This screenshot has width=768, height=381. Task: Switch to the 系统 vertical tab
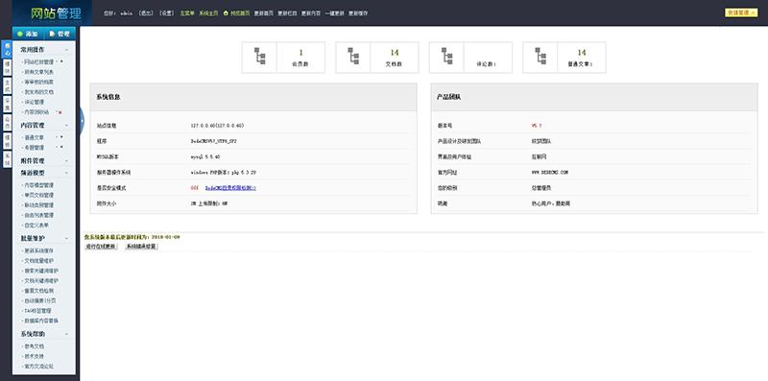[x=7, y=159]
